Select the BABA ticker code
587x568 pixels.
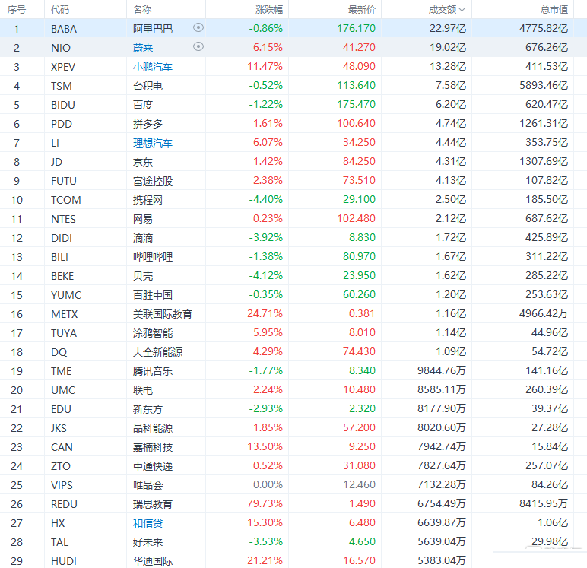tap(64, 29)
